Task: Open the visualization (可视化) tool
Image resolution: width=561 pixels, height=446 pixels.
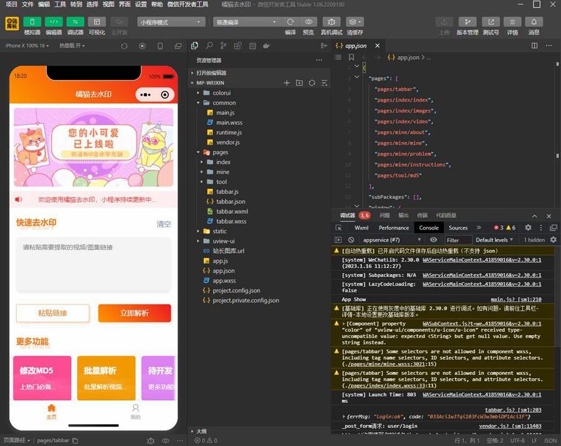Action: click(97, 22)
